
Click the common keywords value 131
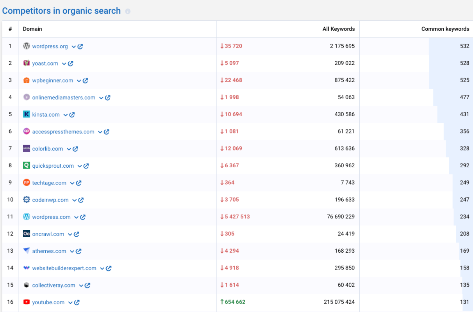[x=464, y=302]
